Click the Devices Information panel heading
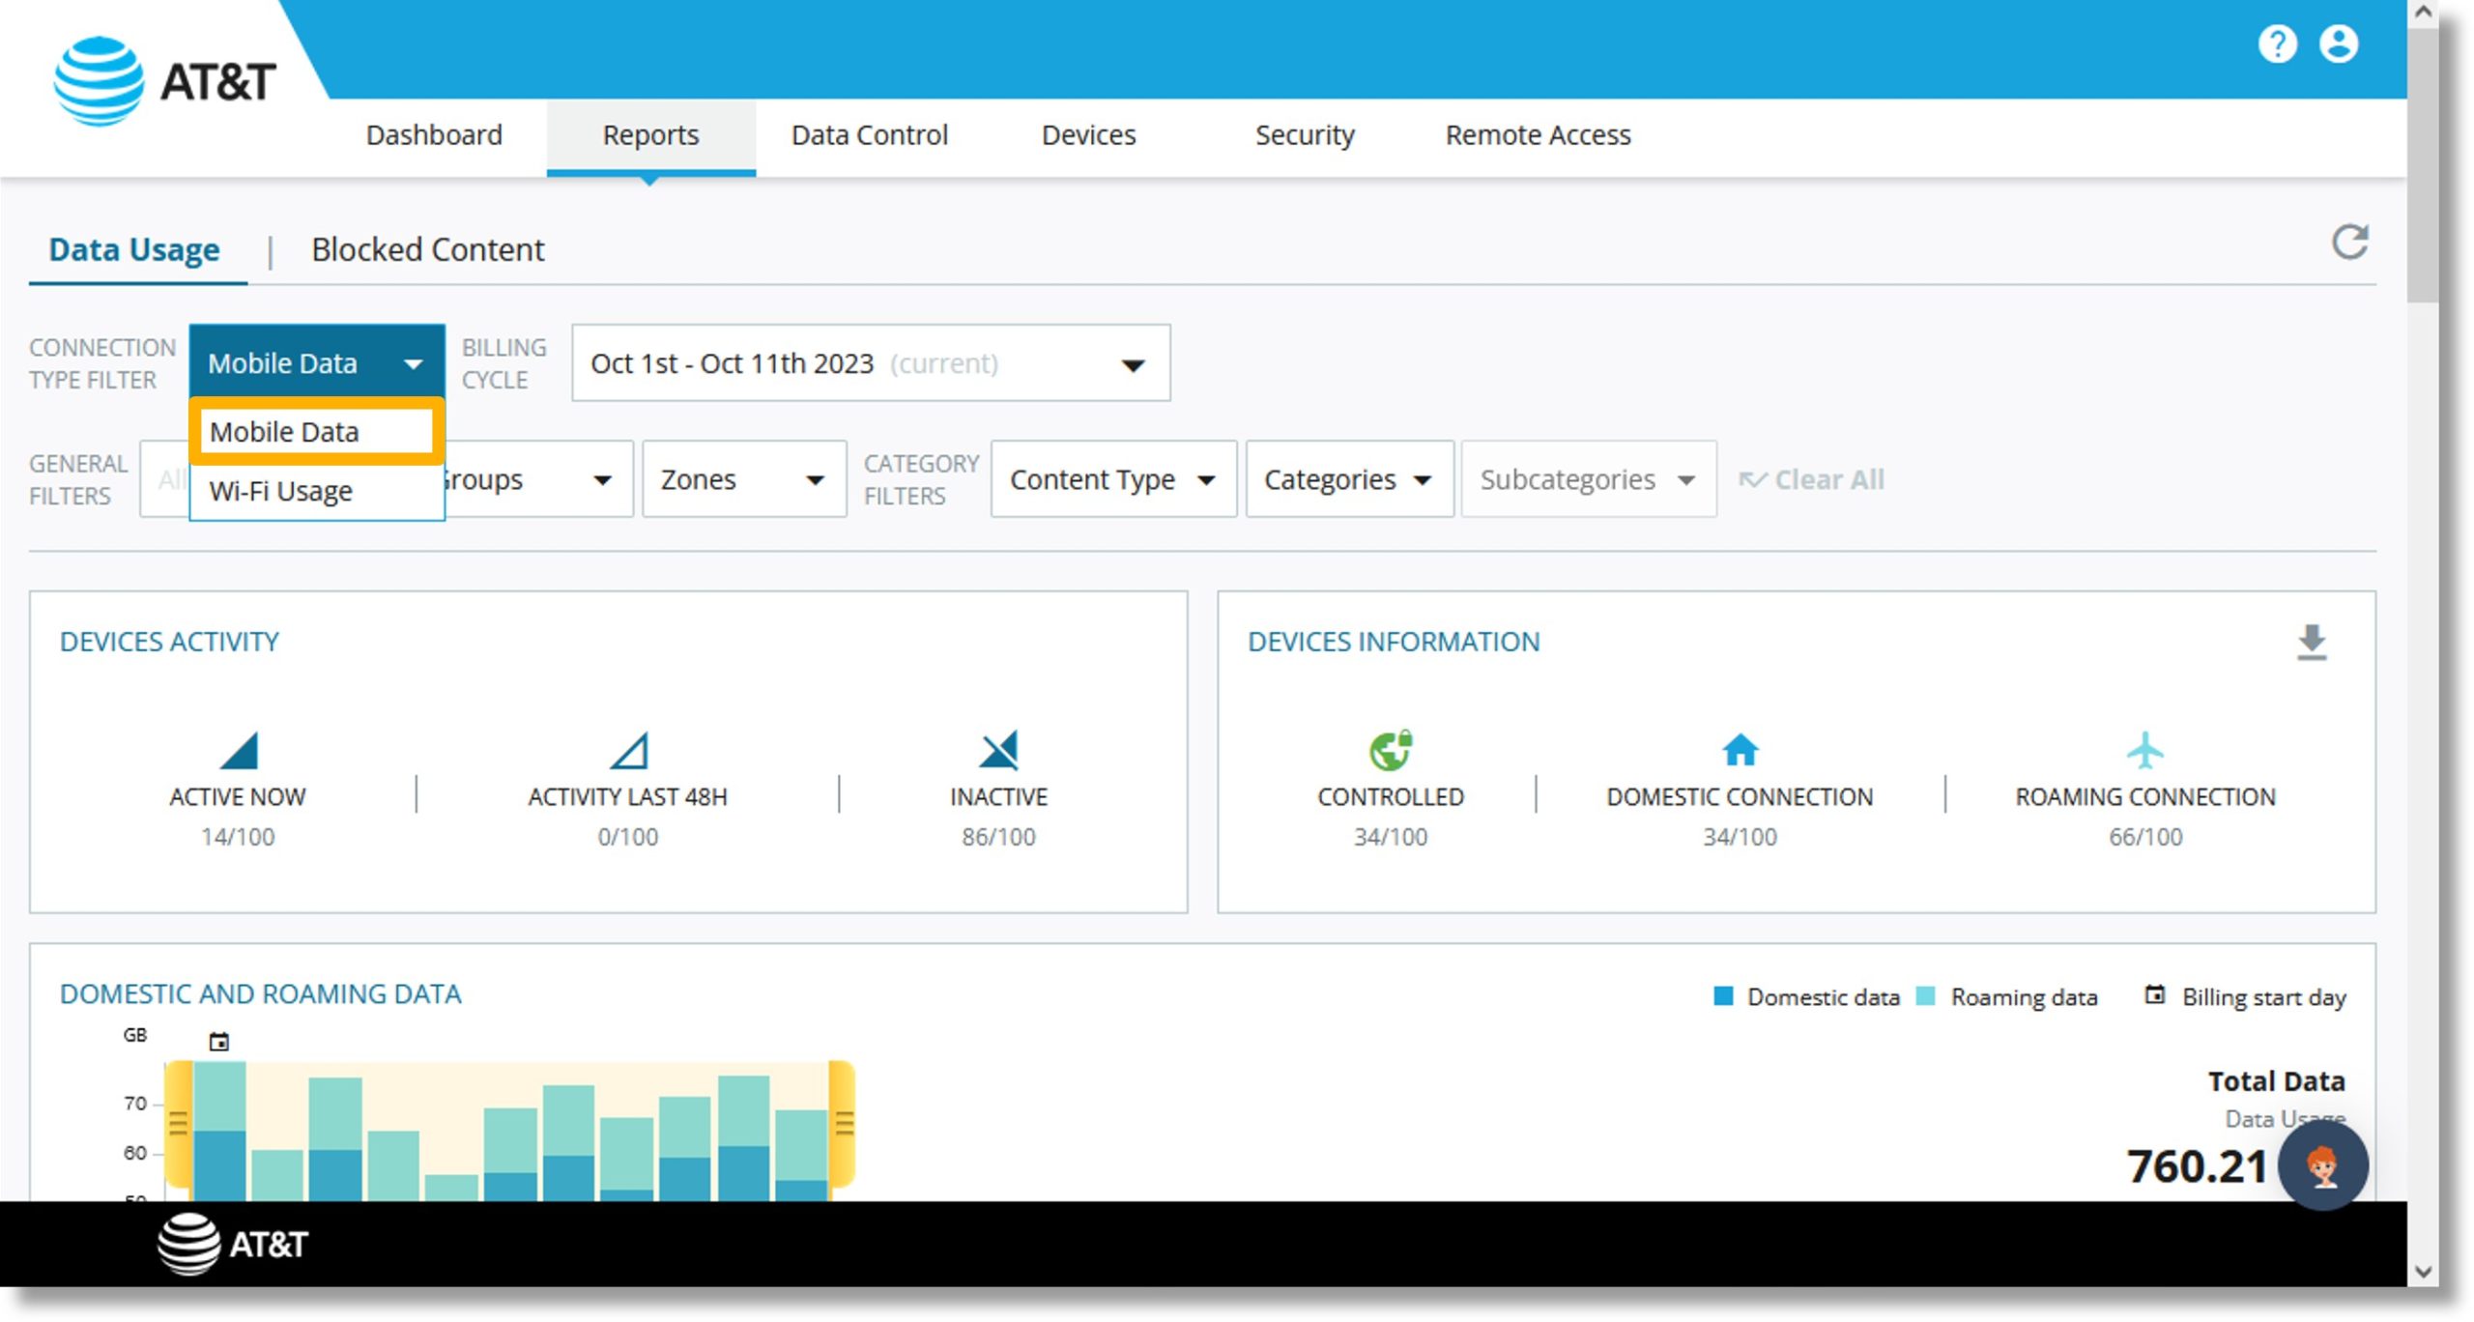 (1394, 642)
